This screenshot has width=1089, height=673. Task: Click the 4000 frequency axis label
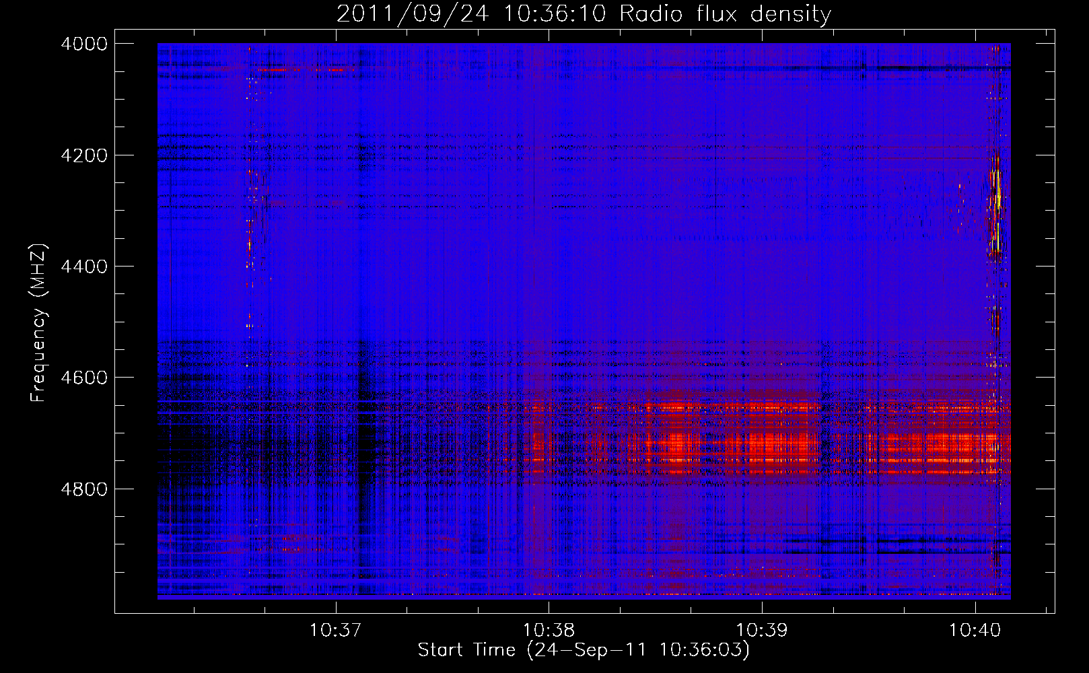tap(84, 44)
